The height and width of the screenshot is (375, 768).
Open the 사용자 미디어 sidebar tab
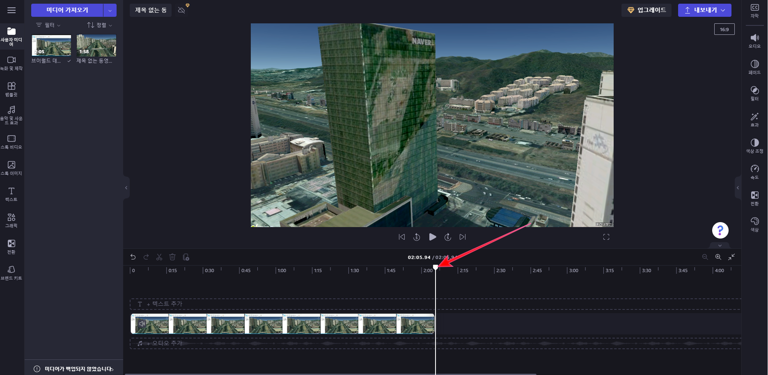[x=11, y=36]
